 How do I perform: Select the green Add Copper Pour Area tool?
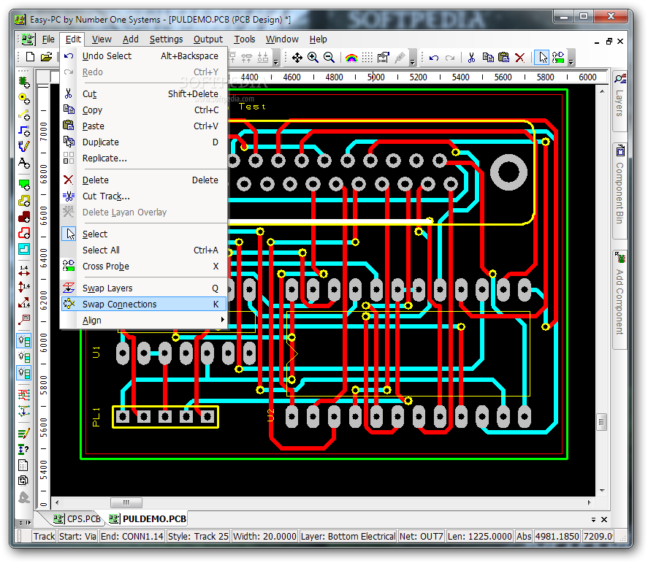tap(24, 184)
